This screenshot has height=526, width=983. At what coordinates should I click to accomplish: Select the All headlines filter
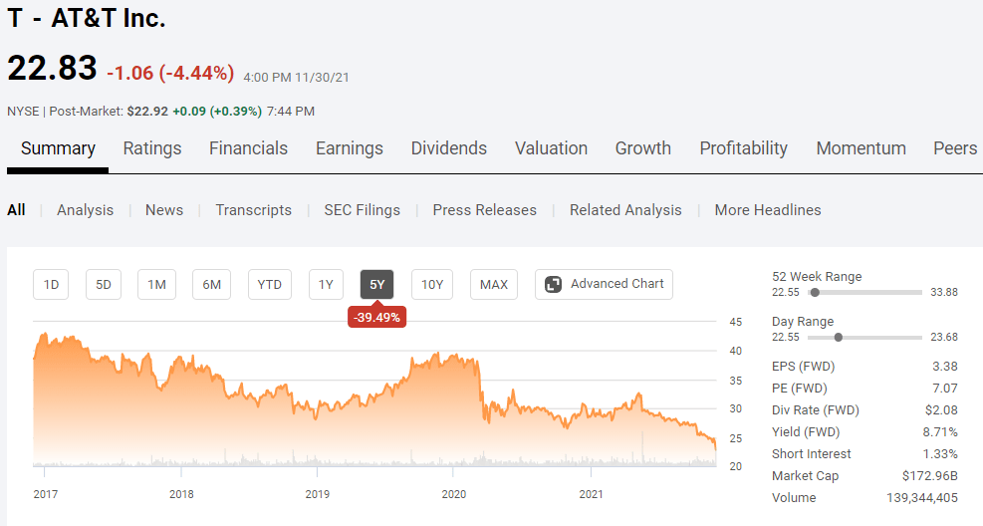point(16,210)
